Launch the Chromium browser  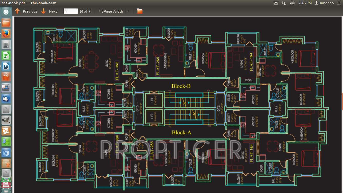click(x=6, y=153)
